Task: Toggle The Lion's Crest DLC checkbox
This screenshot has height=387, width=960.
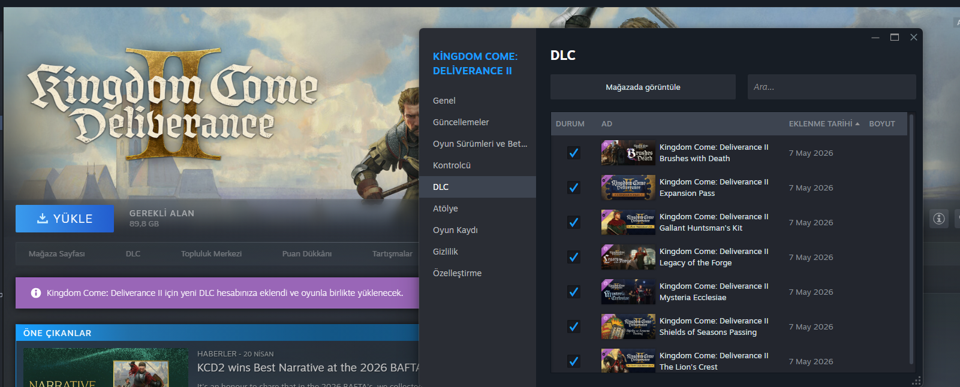Action: 574,361
